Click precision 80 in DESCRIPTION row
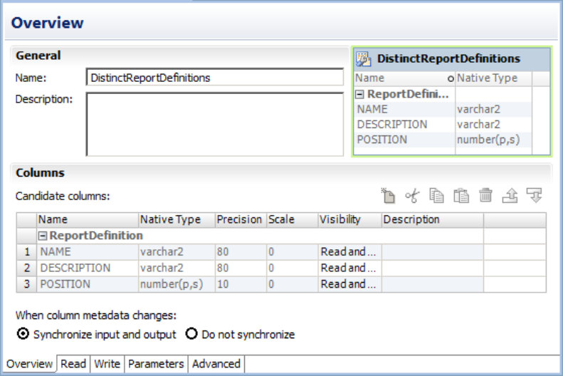The height and width of the screenshot is (376, 563). click(241, 268)
